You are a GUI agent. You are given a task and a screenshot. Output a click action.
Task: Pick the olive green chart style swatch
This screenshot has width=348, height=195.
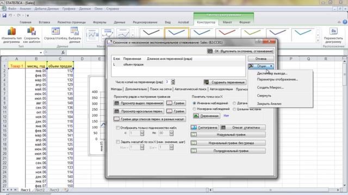tap(252, 34)
